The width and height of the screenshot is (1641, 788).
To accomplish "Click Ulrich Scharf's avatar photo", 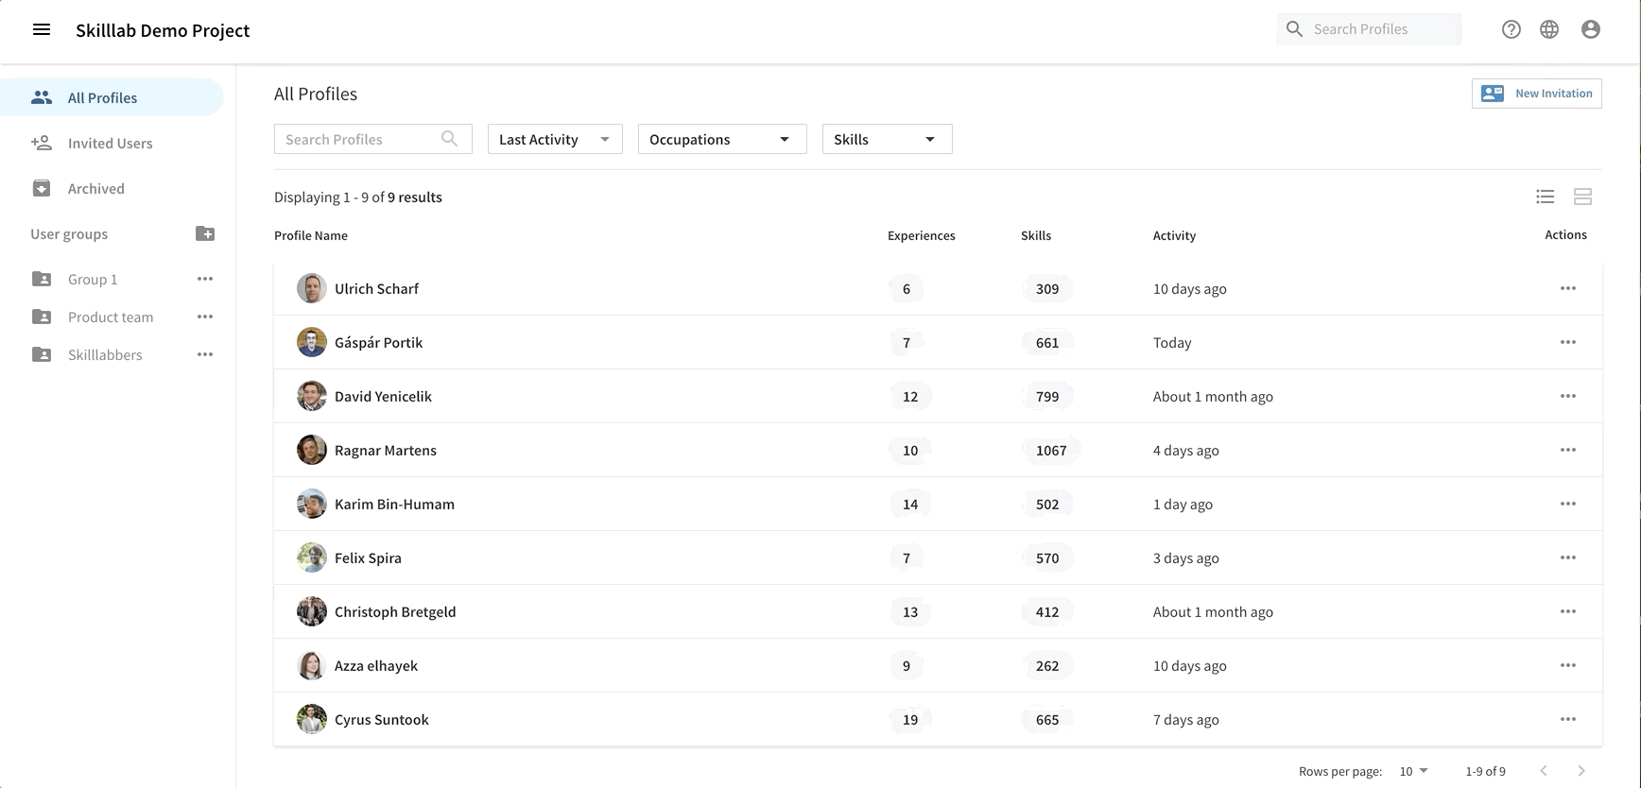I will [312, 288].
